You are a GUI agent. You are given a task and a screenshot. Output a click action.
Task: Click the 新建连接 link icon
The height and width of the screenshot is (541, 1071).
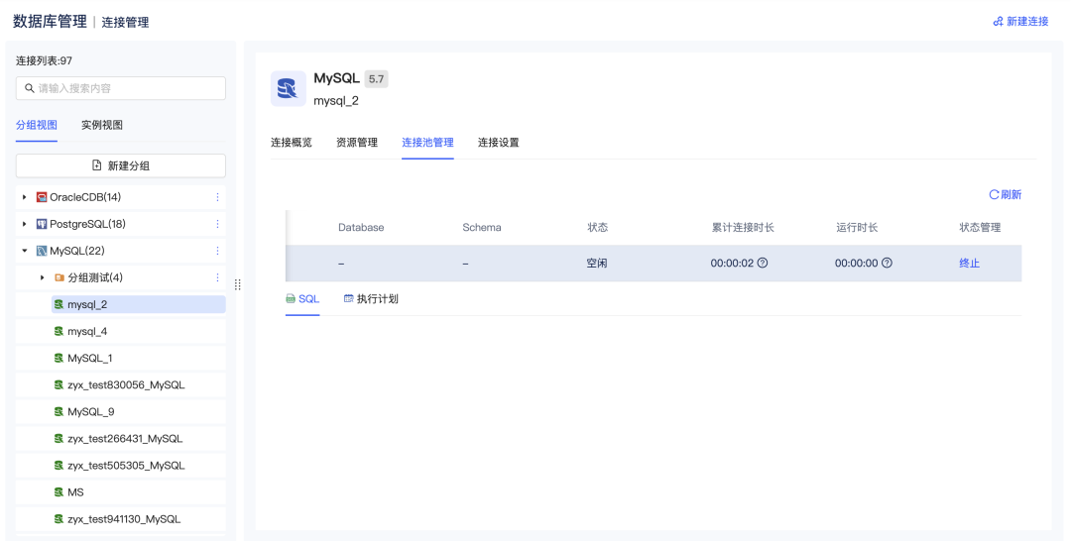click(x=998, y=21)
